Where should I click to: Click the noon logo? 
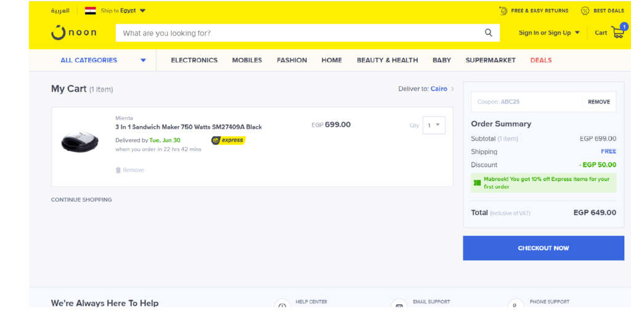tap(74, 33)
